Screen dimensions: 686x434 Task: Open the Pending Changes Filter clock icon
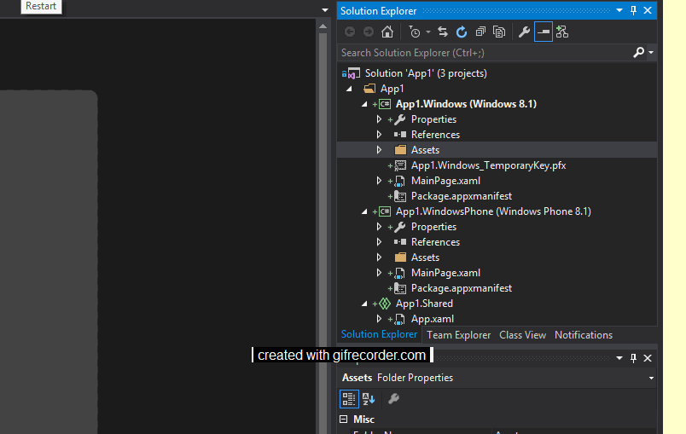point(415,32)
